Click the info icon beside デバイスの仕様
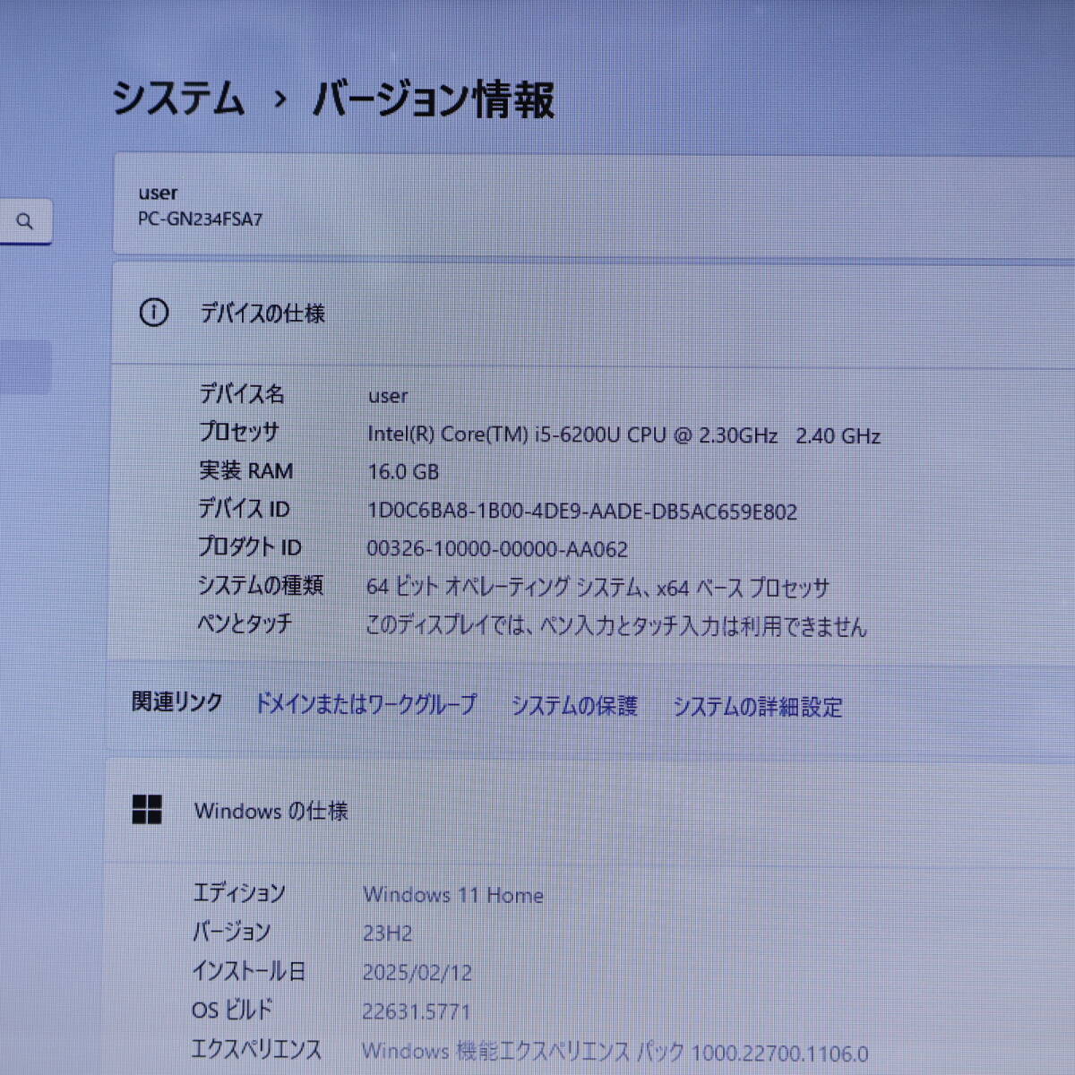The height and width of the screenshot is (1075, 1075). (153, 313)
